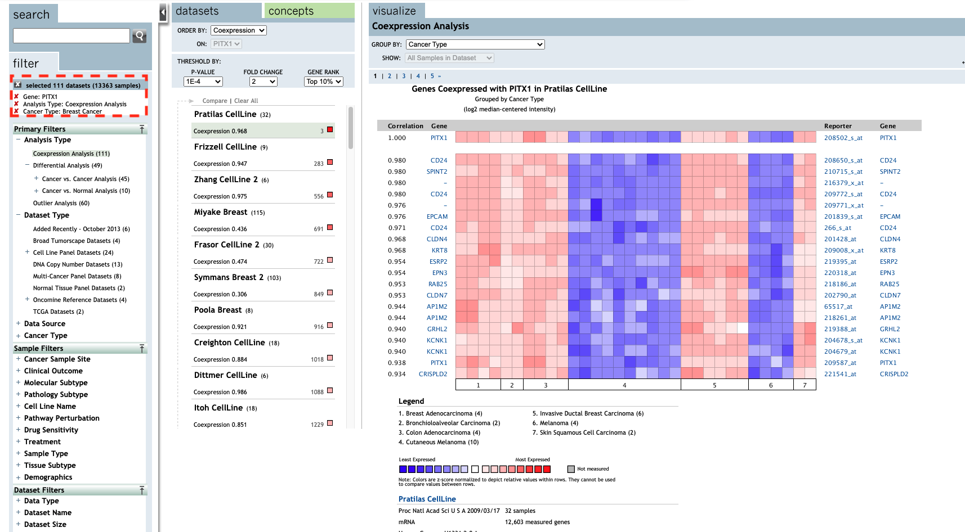This screenshot has height=532, width=965.
Task: Go to page 5 of results
Action: tap(432, 76)
